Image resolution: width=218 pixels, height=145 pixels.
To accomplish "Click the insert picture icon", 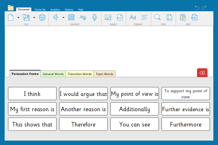I will coord(108,17).
